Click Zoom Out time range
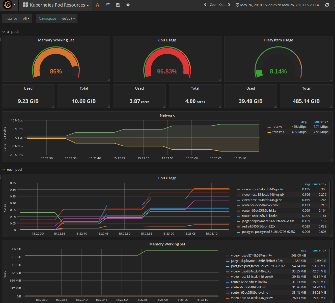The height and width of the screenshot is (303, 335). coord(217,5)
